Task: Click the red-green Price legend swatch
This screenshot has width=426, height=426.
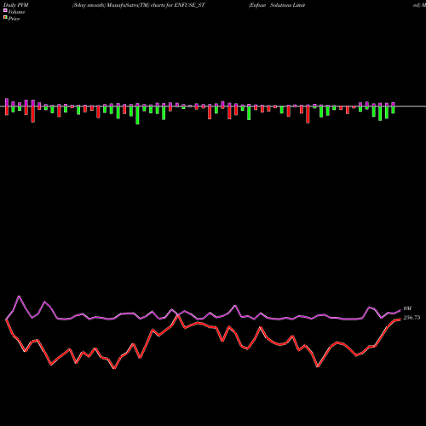Action: pos(5,18)
